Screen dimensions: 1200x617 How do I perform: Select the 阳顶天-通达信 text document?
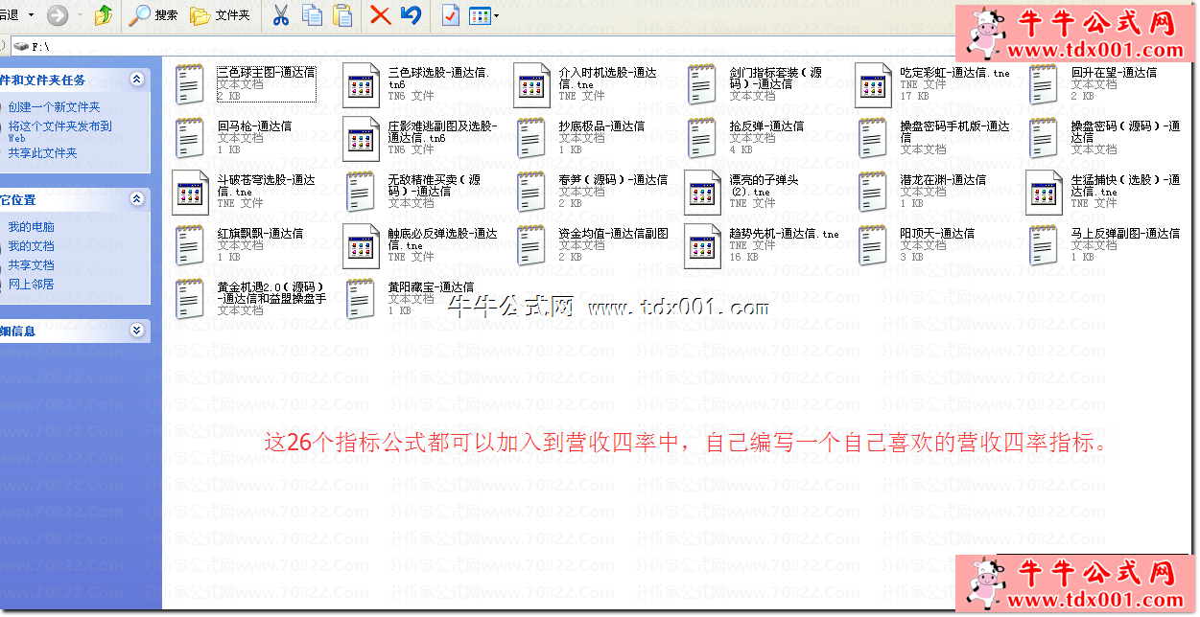916,244
